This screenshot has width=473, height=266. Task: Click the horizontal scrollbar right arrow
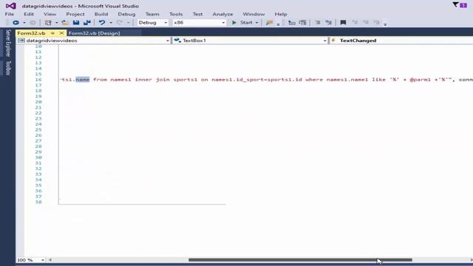tap(471, 260)
